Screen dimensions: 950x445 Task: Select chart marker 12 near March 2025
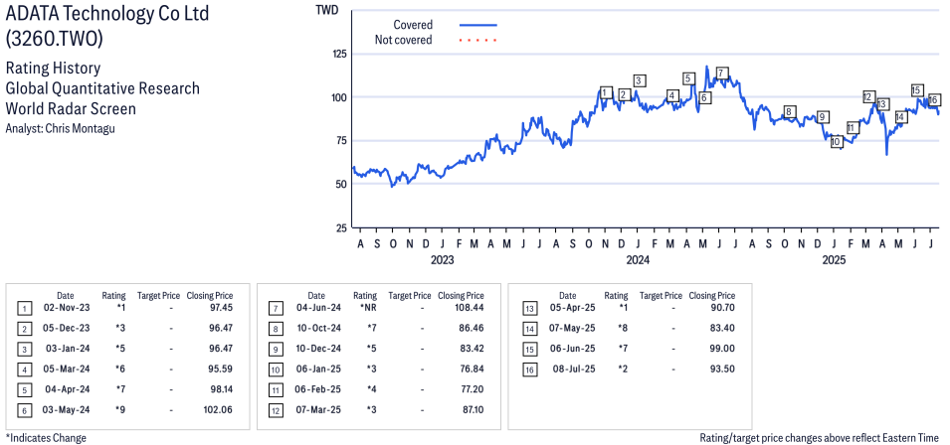pos(868,96)
